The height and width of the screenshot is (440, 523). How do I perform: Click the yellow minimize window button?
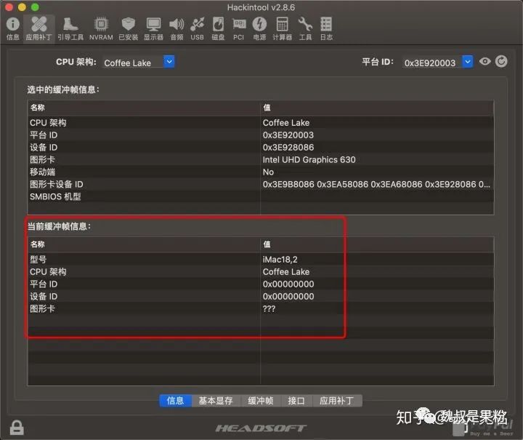pos(22,7)
